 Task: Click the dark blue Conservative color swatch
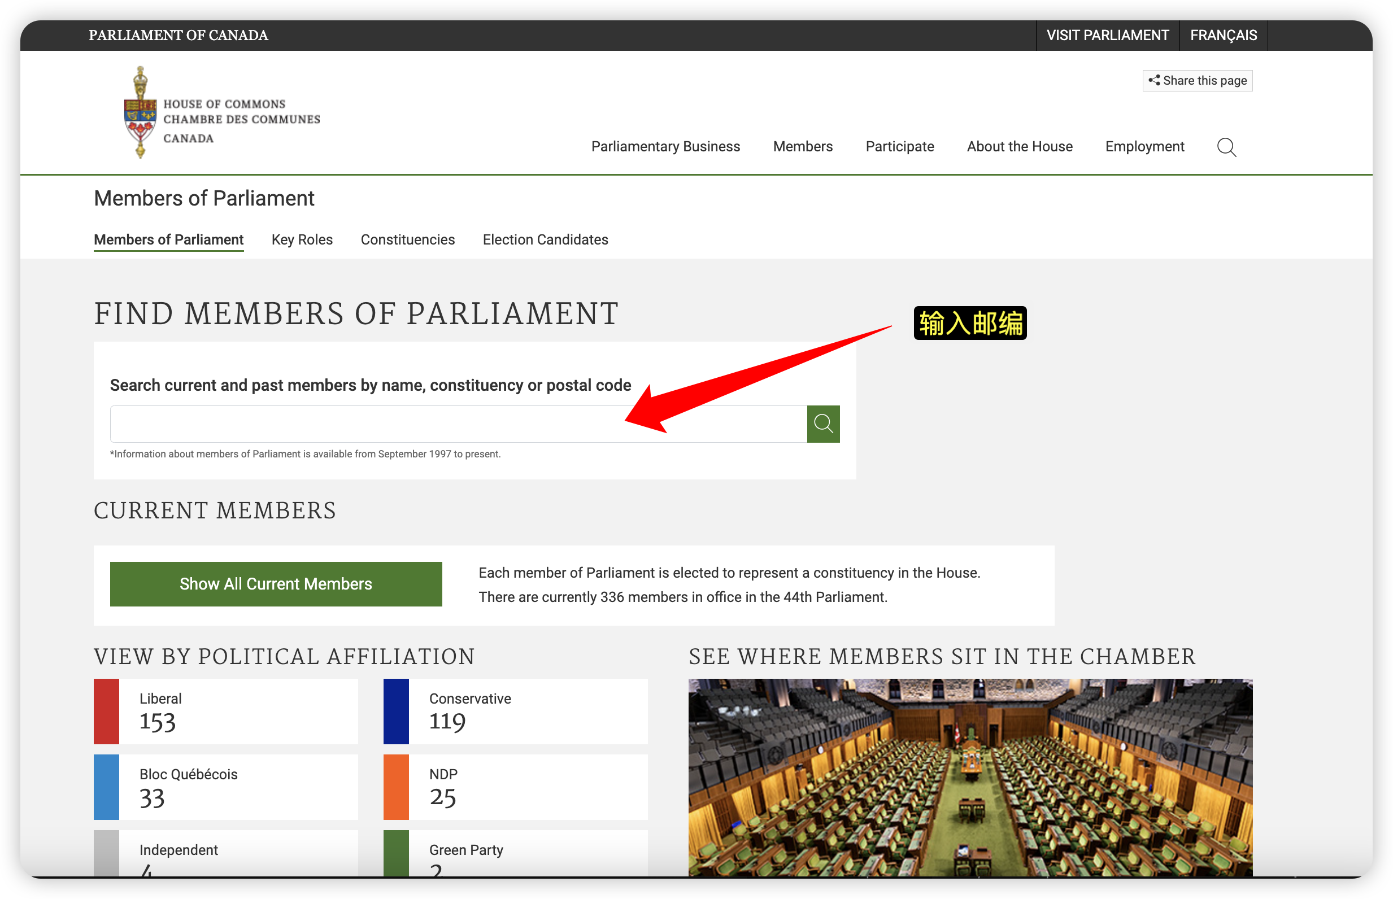[x=396, y=711]
